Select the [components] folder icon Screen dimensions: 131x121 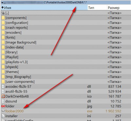(x=3, y=18)
